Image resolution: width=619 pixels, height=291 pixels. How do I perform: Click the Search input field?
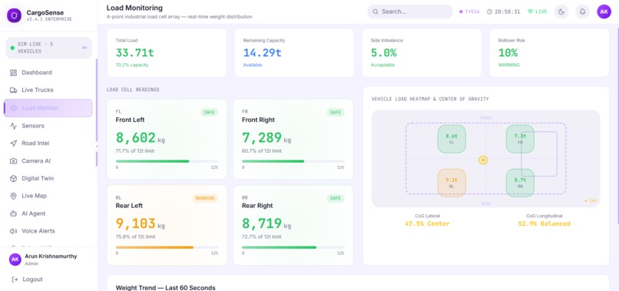coord(410,12)
